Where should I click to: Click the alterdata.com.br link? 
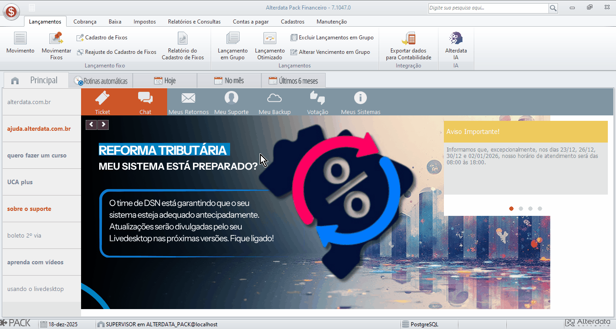point(29,102)
